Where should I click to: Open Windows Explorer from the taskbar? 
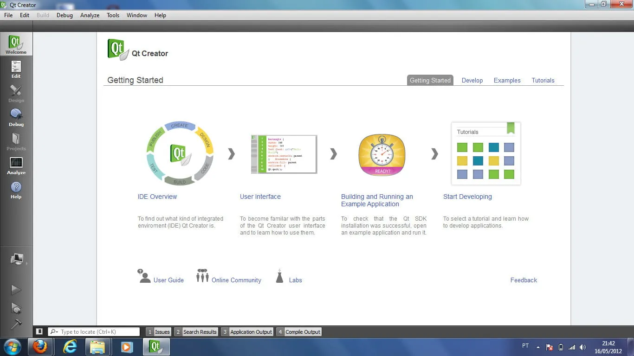[97, 347]
